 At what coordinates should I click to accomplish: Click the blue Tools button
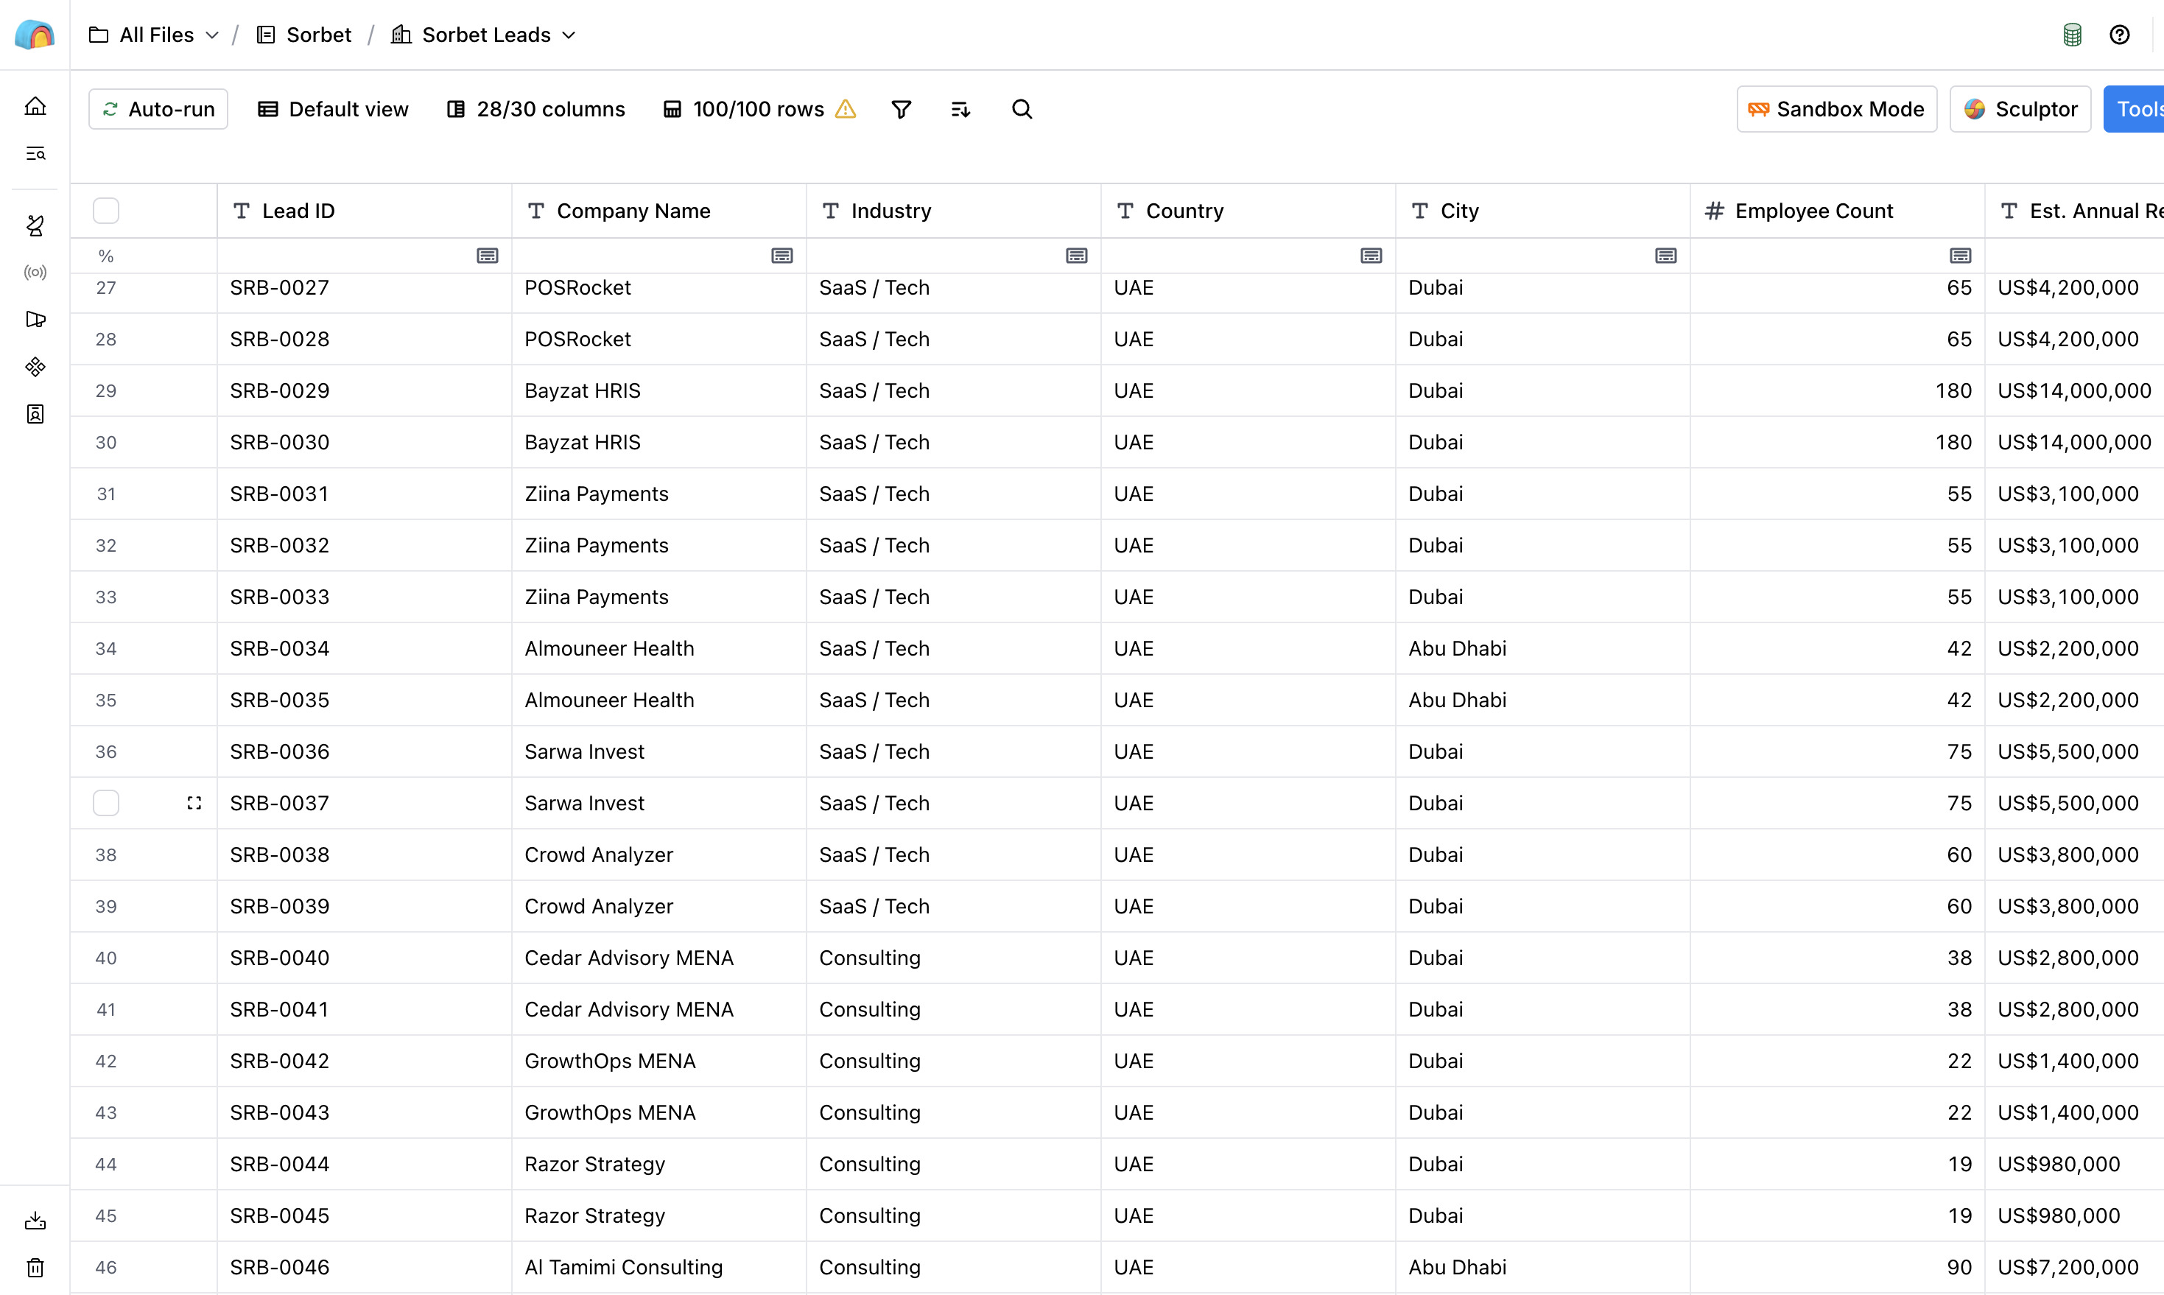coord(2135,109)
